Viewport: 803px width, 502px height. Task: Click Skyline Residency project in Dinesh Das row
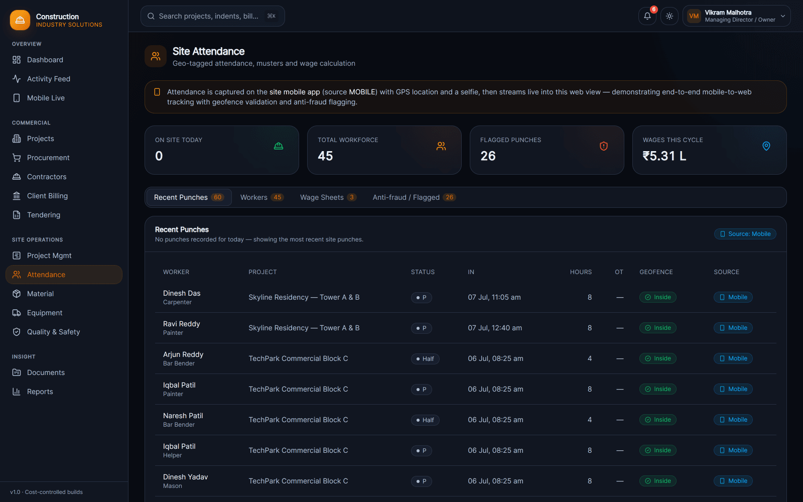click(x=304, y=297)
